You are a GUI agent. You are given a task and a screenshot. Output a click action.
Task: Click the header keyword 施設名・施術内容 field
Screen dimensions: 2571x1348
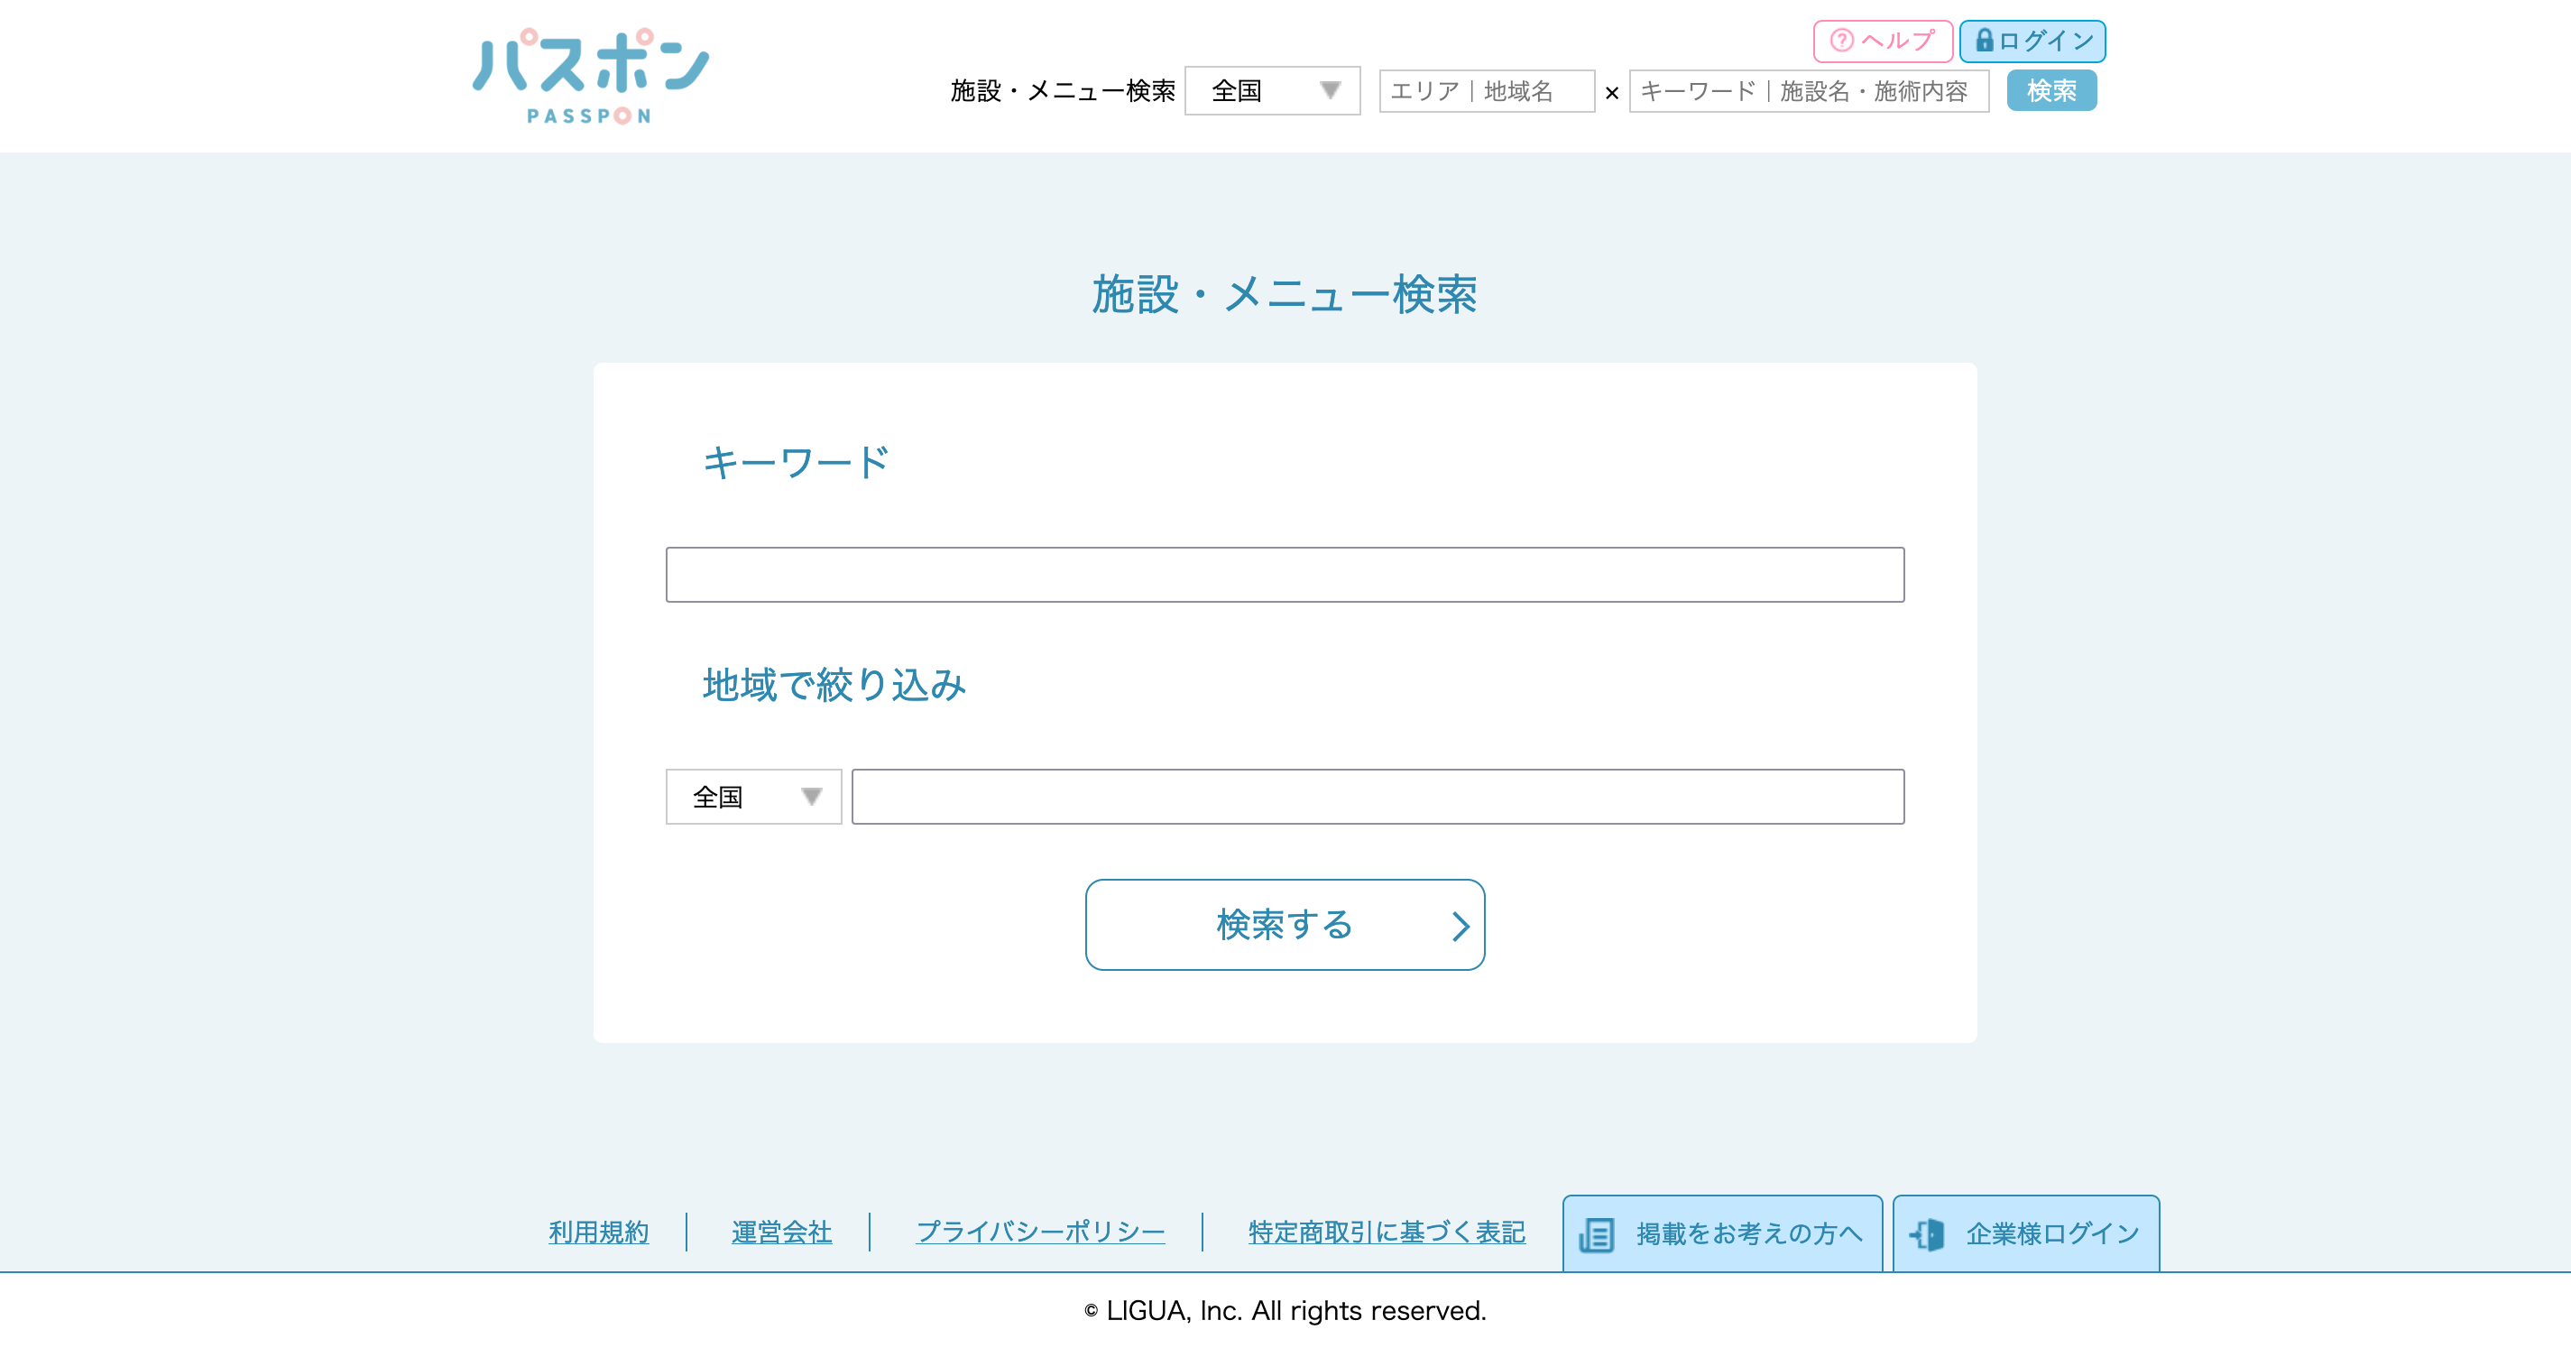(x=1808, y=91)
